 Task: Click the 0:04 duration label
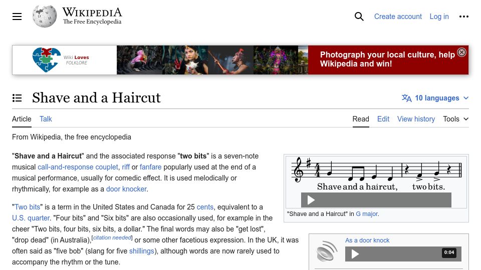449,252
